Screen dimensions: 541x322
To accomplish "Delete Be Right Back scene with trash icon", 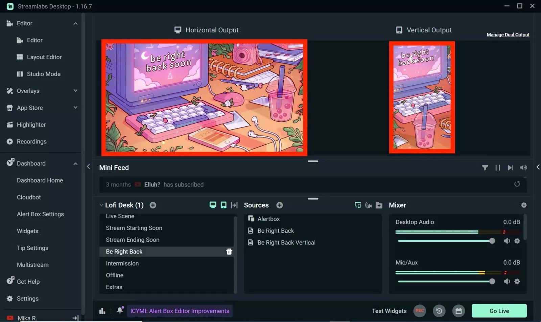I will [x=229, y=251].
